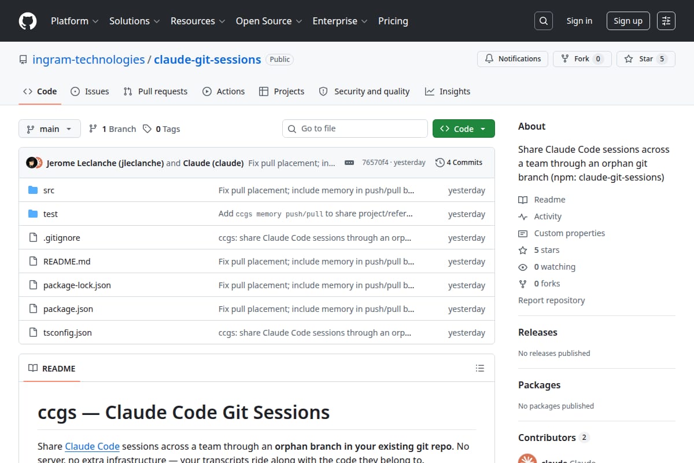Click Report repository
This screenshot has height=463, width=694.
click(552, 300)
